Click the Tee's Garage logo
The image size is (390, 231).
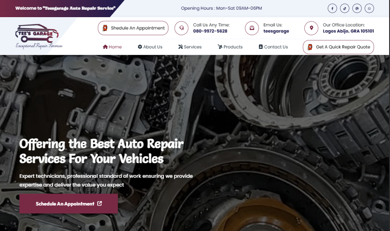39,37
